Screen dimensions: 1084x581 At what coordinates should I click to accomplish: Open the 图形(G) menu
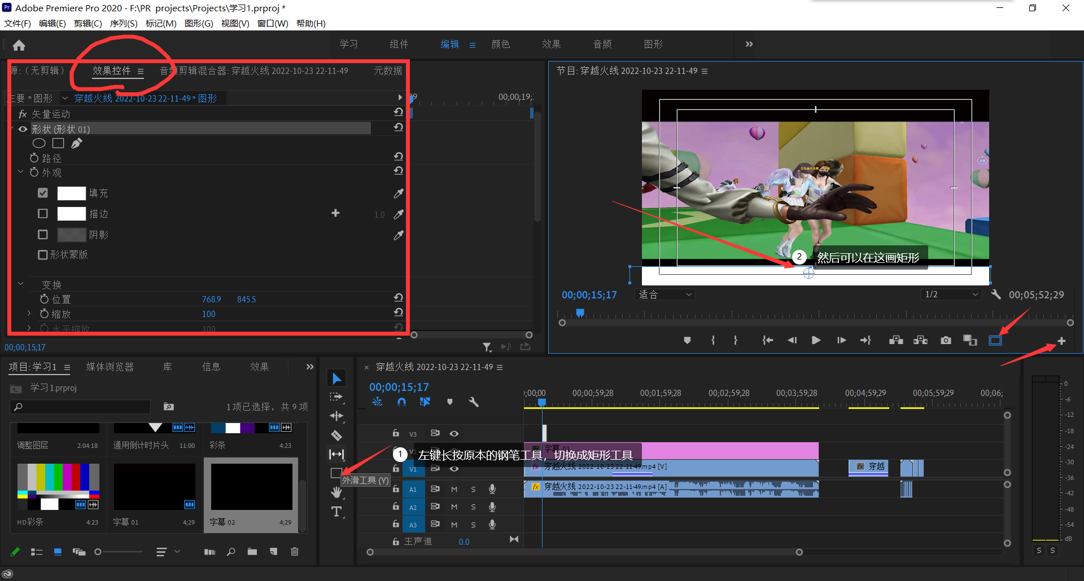point(199,24)
